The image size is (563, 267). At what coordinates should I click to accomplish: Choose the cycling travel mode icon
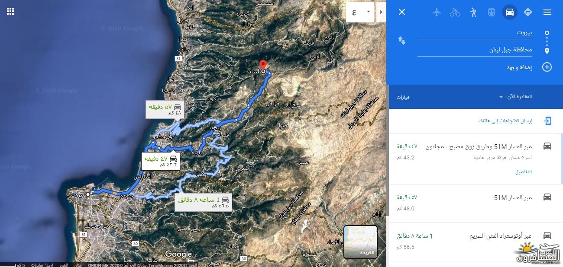tap(455, 12)
